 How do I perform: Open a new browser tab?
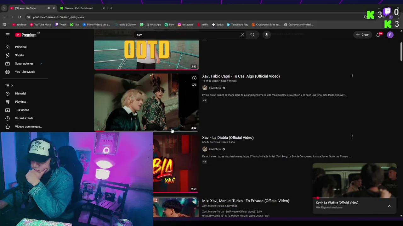[x=111, y=8]
